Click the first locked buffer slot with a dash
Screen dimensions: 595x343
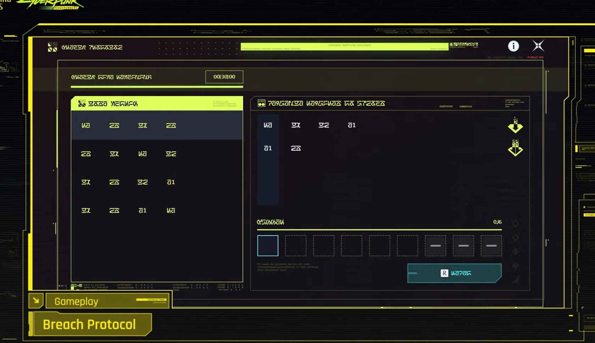[435, 246]
